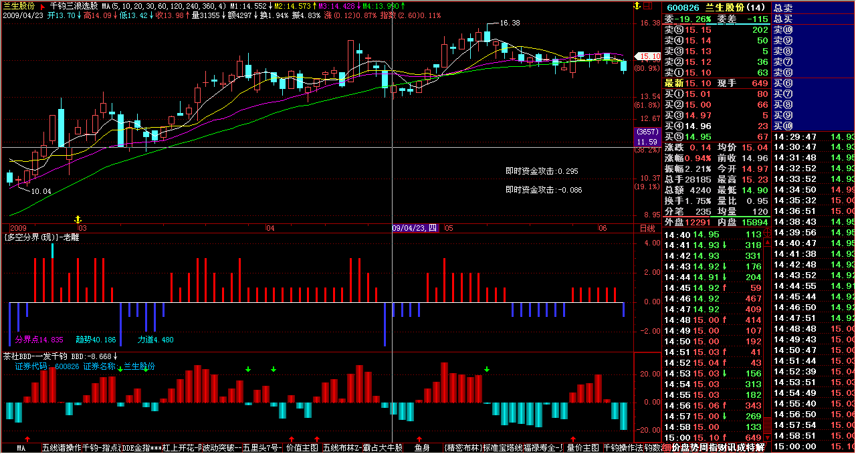Open the 杠上开花-P tab
Image resolution: width=856 pixels, height=454 pixels.
coord(182,447)
